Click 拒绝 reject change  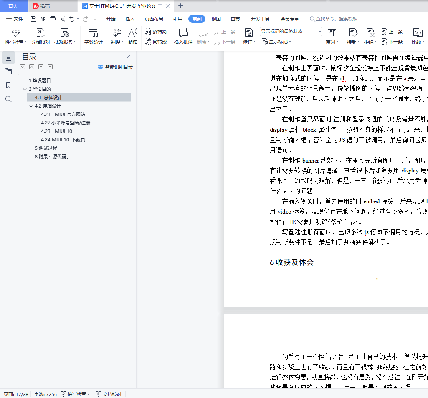[x=370, y=36]
